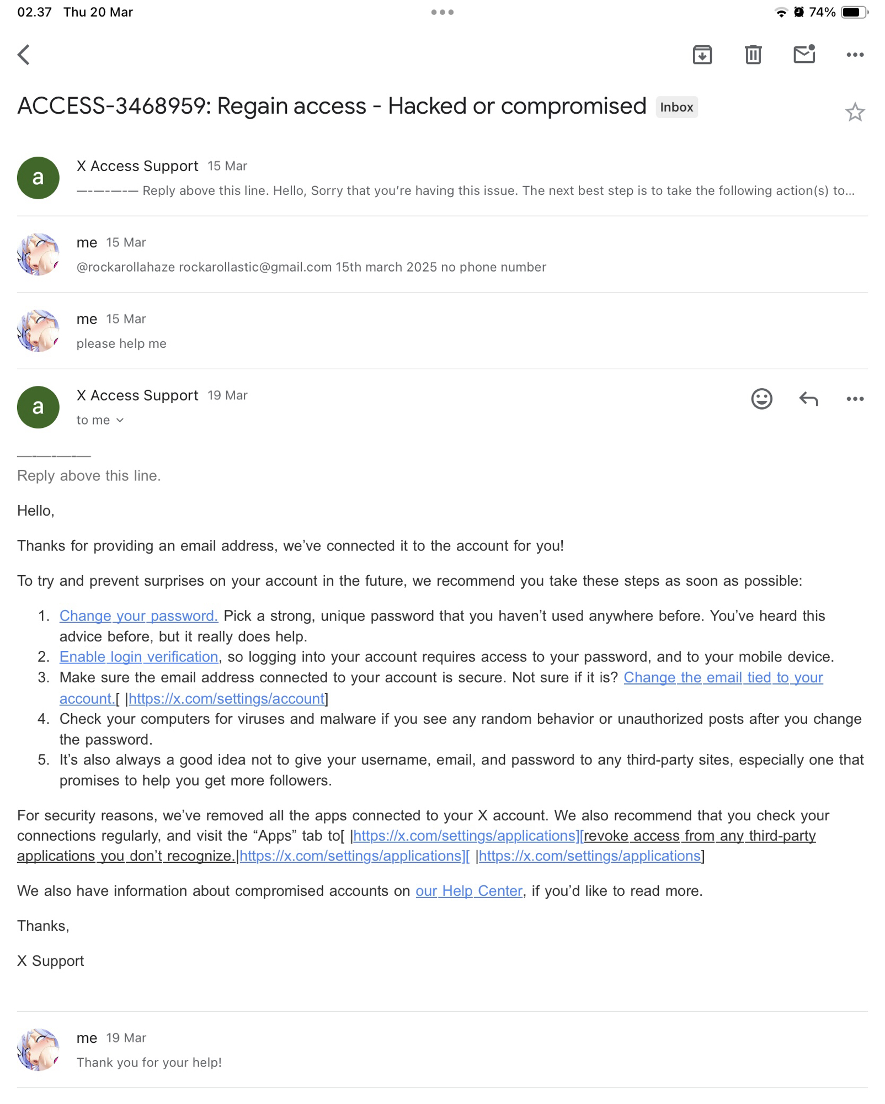885x1104 pixels.
Task: Open the top-right more options menu
Action: pos(855,55)
